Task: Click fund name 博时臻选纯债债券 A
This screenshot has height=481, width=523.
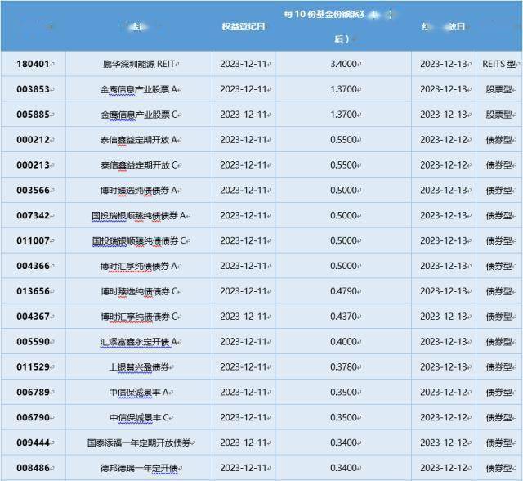Action: (139, 191)
